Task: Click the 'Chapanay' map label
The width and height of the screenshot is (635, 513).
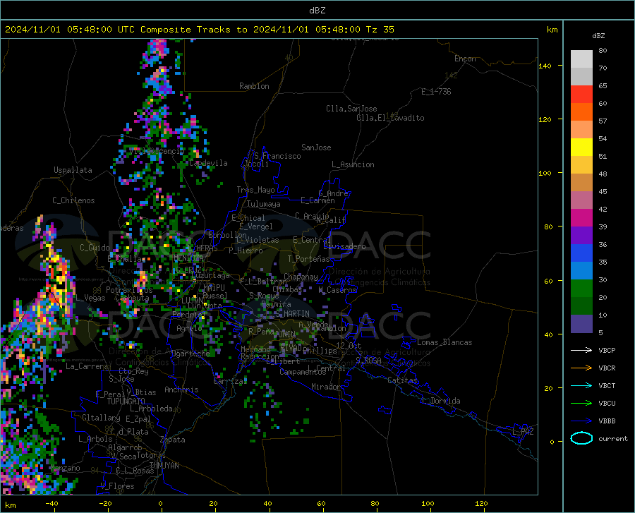Action: click(x=301, y=277)
